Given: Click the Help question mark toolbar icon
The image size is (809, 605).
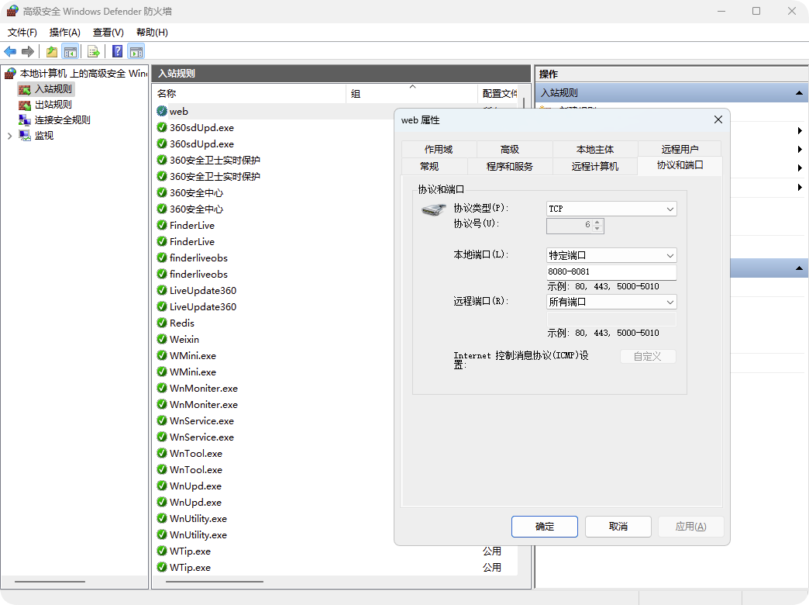Looking at the screenshot, I should click(118, 51).
